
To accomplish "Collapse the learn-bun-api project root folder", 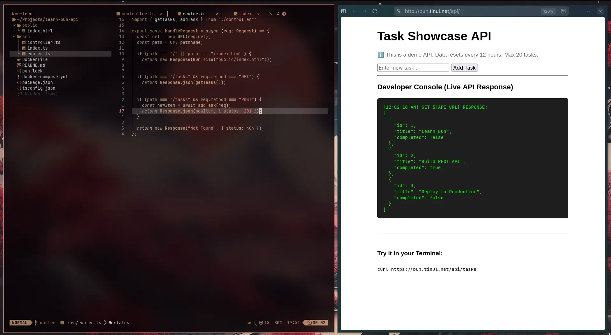I will 14,19.
